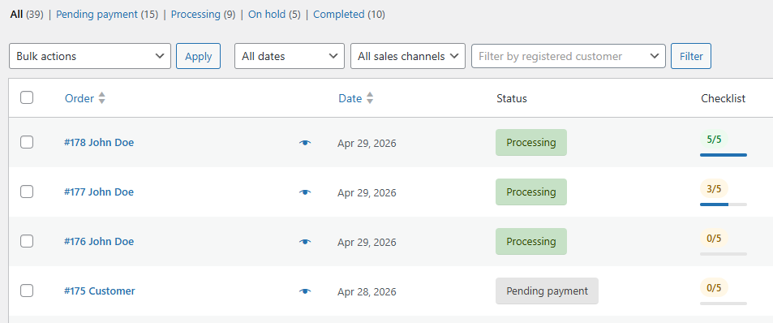Open order #178 John Doe

pos(99,143)
